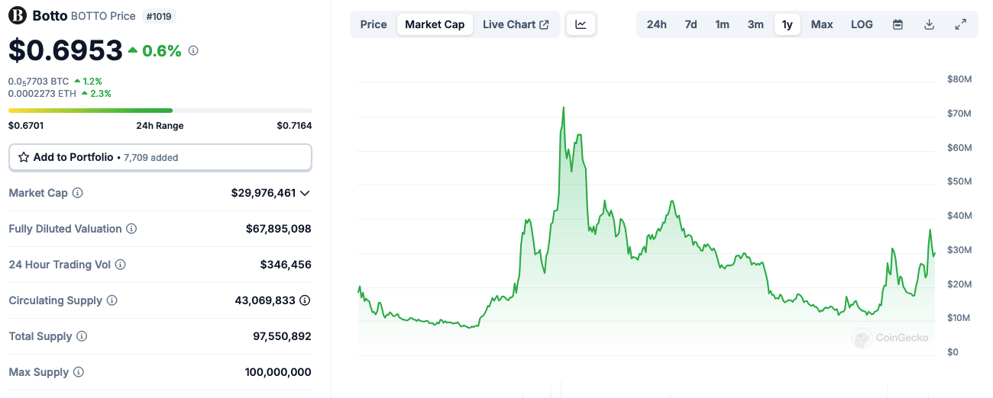Viewport: 993px width, 398px height.
Task: Click the $346,456 trading volume value
Action: 286,265
